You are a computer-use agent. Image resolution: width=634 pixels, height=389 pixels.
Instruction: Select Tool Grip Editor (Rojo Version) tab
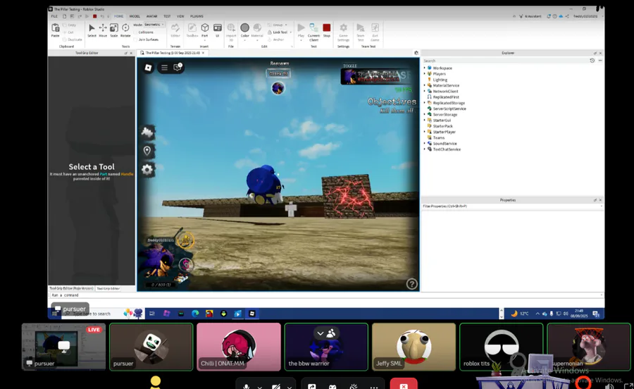[x=71, y=288]
